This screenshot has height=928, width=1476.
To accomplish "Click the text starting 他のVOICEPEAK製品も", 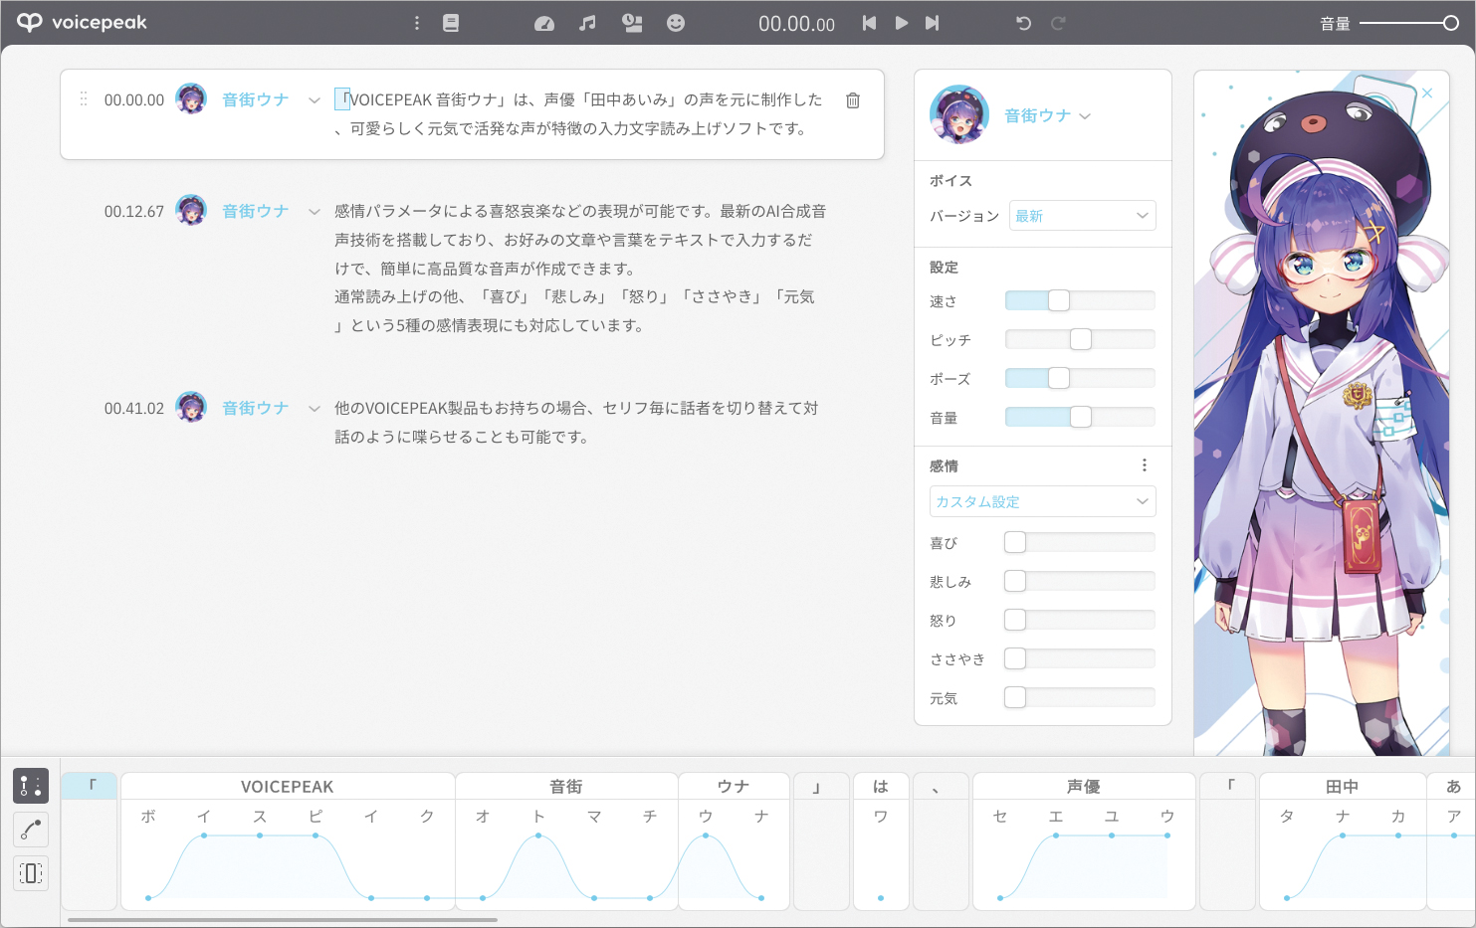I will point(577,422).
